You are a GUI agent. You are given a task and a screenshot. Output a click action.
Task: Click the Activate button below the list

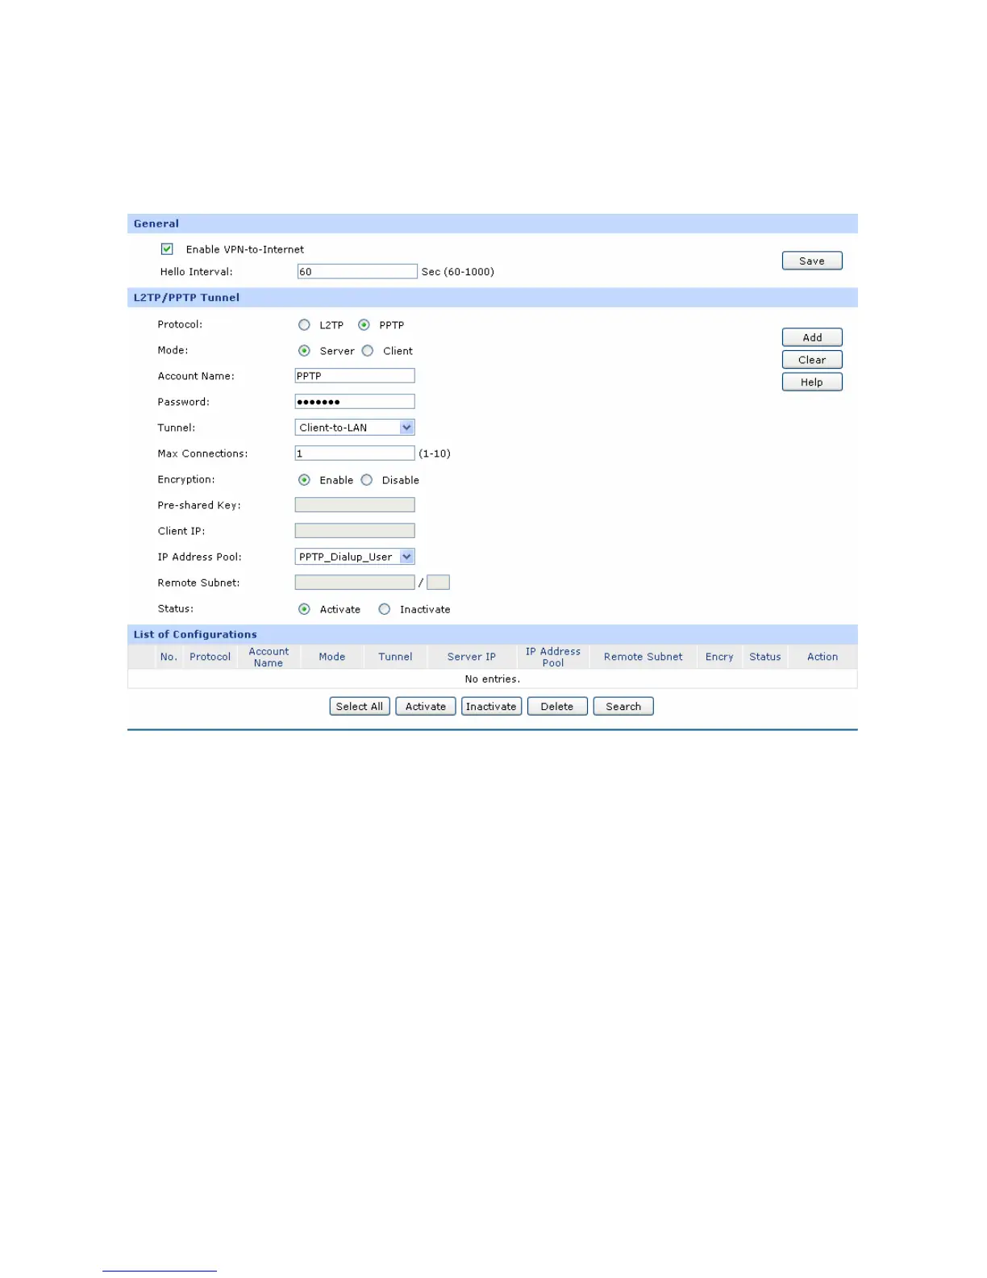426,707
